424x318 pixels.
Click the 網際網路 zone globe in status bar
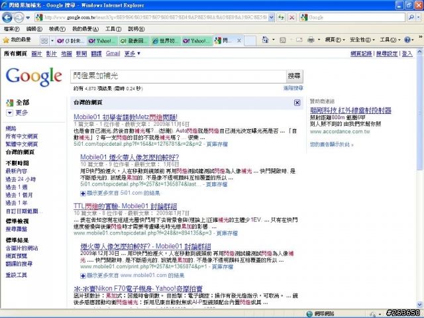(x=309, y=313)
